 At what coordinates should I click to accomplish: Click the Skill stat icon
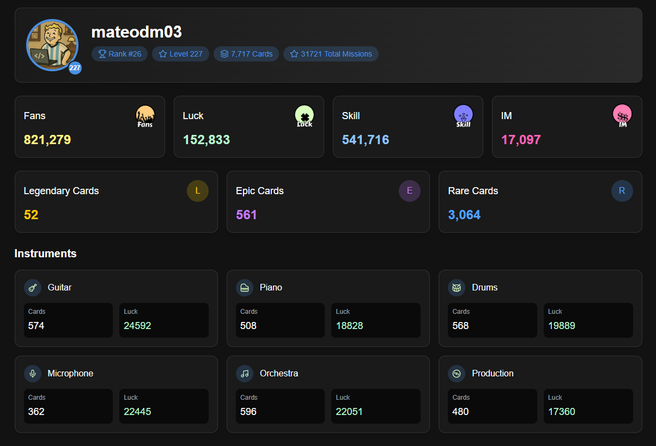point(463,116)
